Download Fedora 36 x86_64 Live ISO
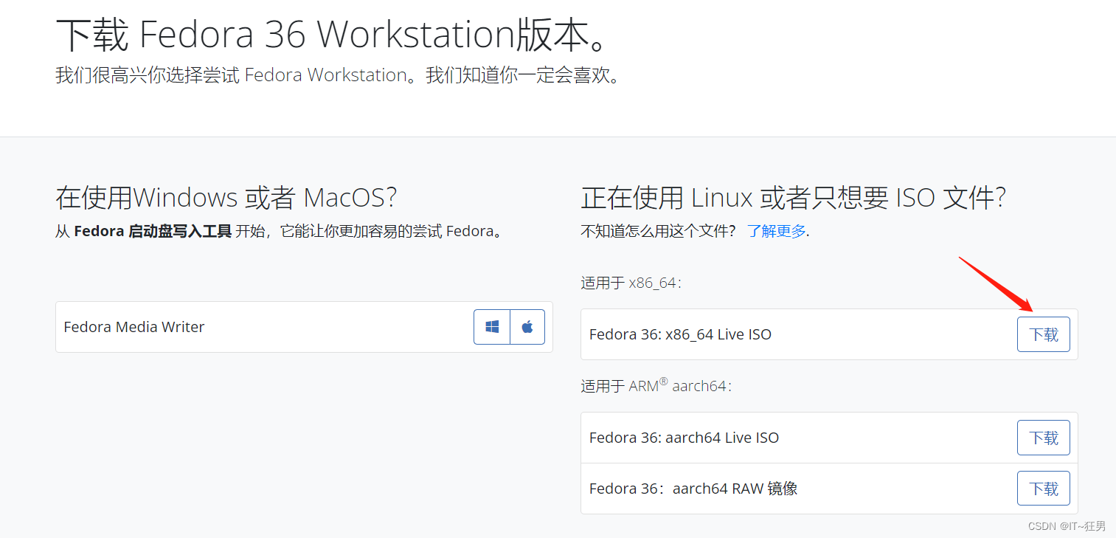The height and width of the screenshot is (538, 1116). click(x=1044, y=334)
